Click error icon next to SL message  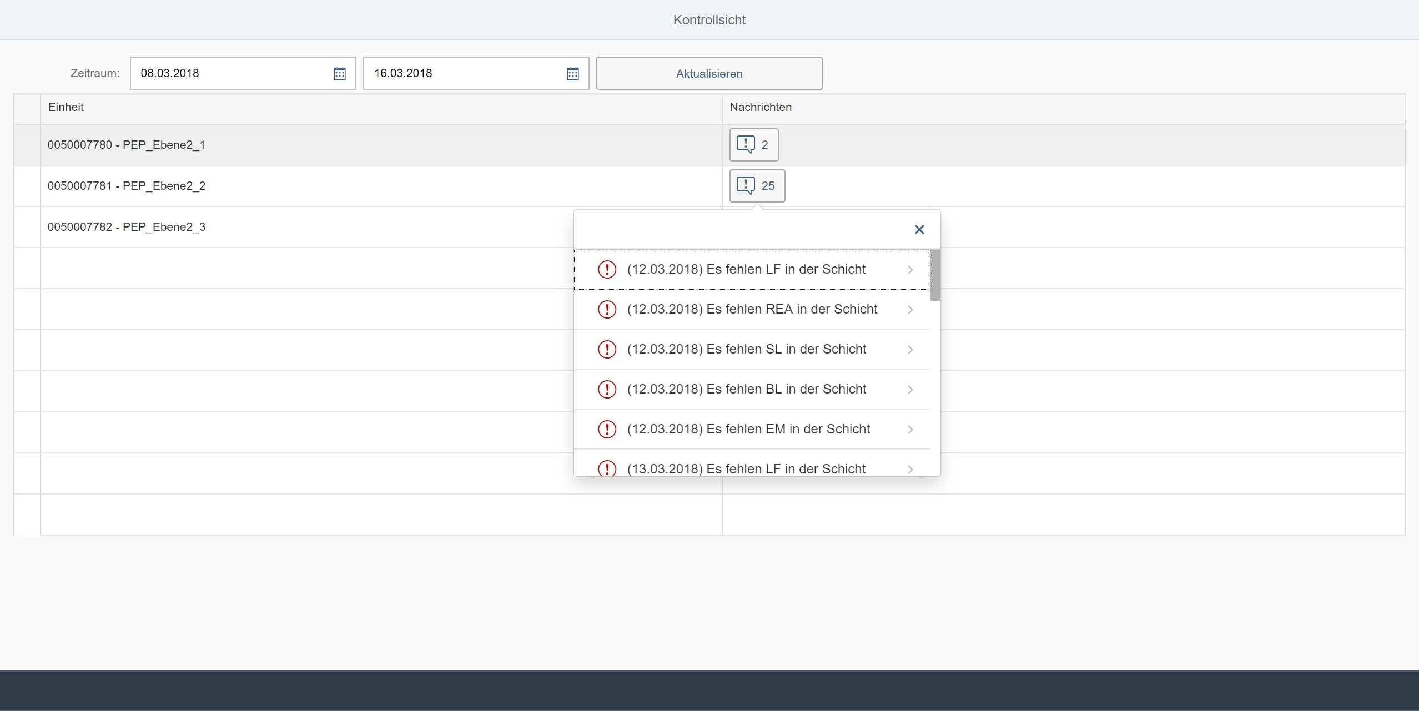607,350
